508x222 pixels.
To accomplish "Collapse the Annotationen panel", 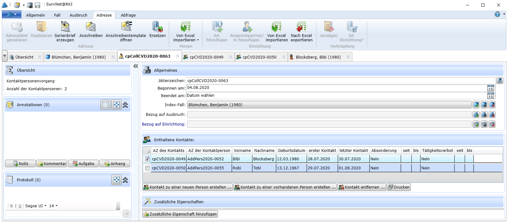I will pos(125,105).
